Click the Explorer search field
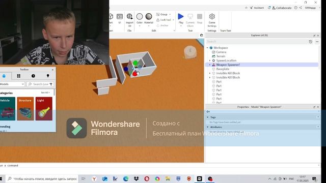326x183 pixels. point(256,42)
